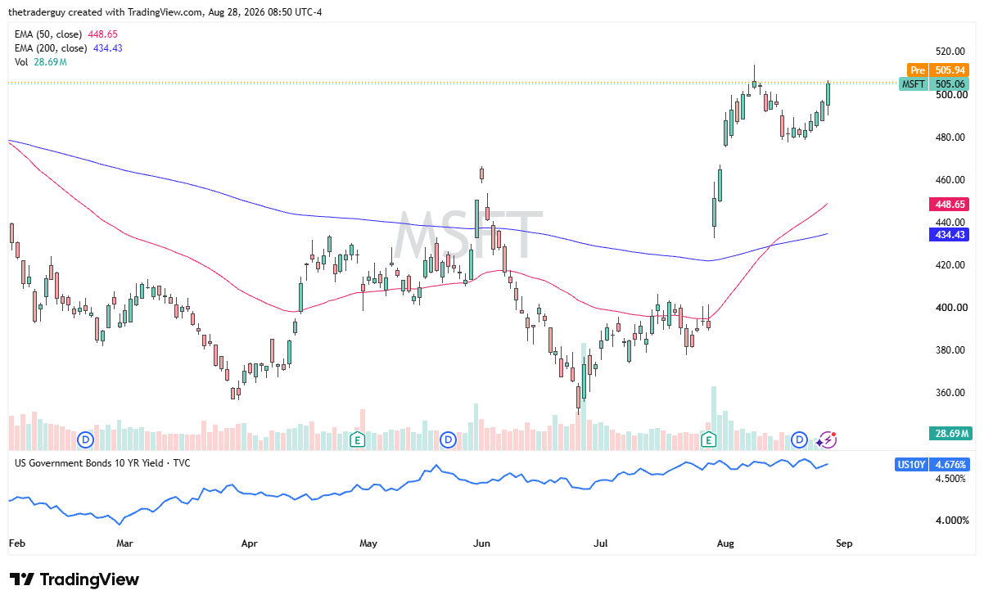984x604 pixels.
Task: Click the earnings marker in late April
Action: 357,440
